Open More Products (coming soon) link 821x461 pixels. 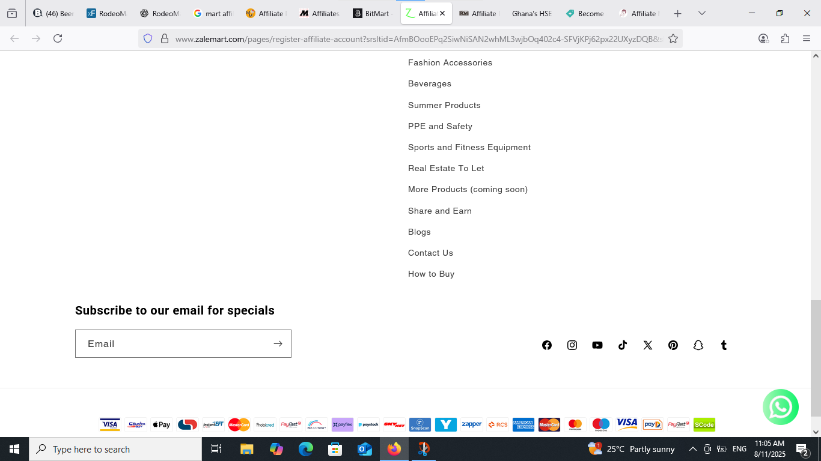(x=468, y=189)
